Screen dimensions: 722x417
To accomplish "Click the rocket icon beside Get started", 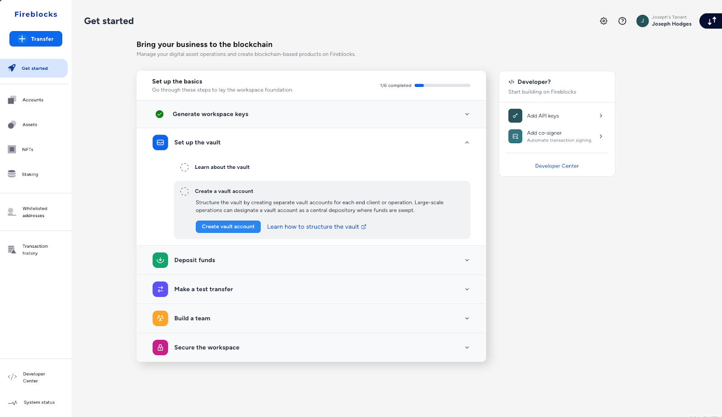I will click(12, 68).
